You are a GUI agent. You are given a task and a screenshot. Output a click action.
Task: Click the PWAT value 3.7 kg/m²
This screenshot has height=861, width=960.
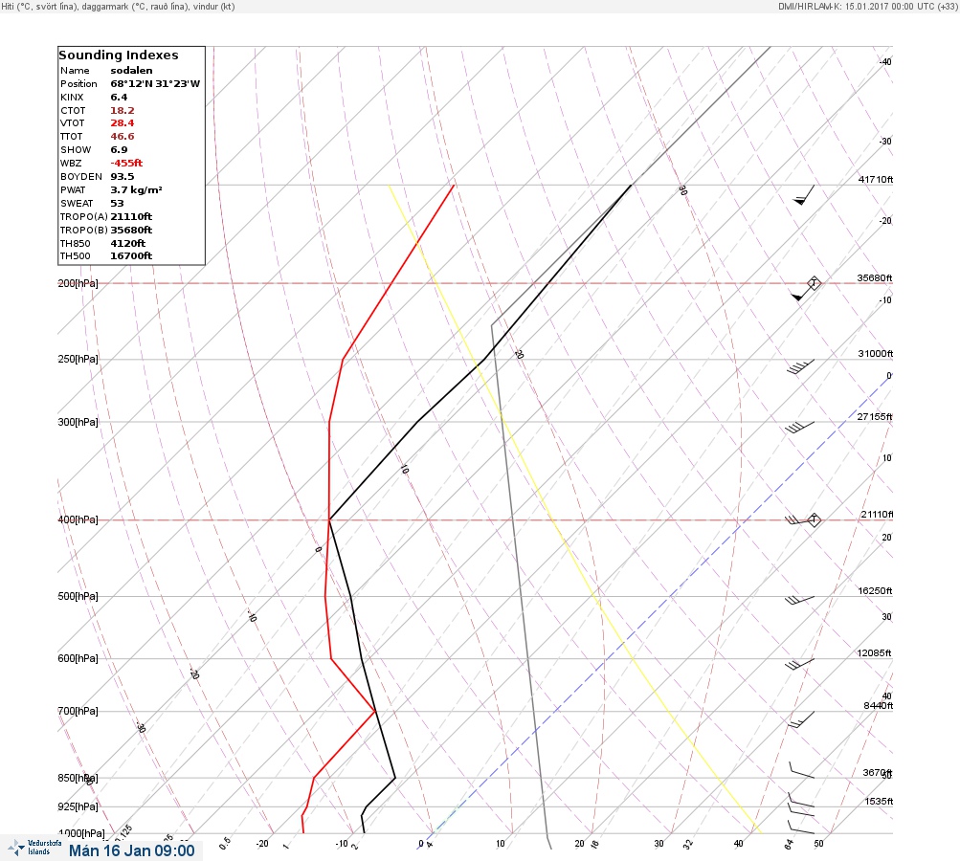tap(137, 190)
